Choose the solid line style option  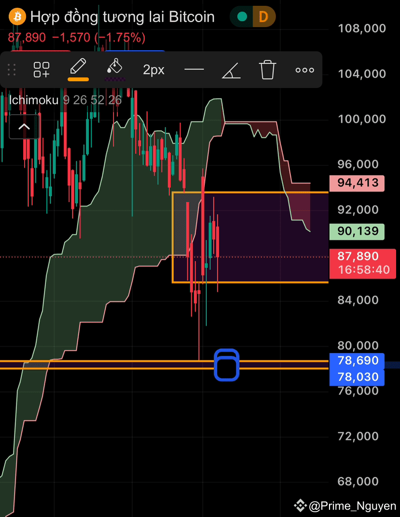click(194, 70)
